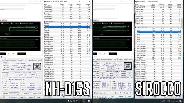
Task: Click the Close button in left CPU-Z
Action: click(x=39, y=97)
